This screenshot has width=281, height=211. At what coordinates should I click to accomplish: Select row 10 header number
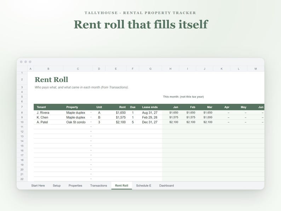click(x=22, y=122)
